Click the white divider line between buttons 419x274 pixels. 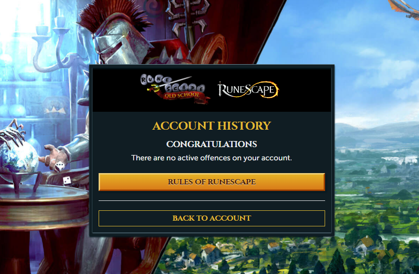pos(212,200)
